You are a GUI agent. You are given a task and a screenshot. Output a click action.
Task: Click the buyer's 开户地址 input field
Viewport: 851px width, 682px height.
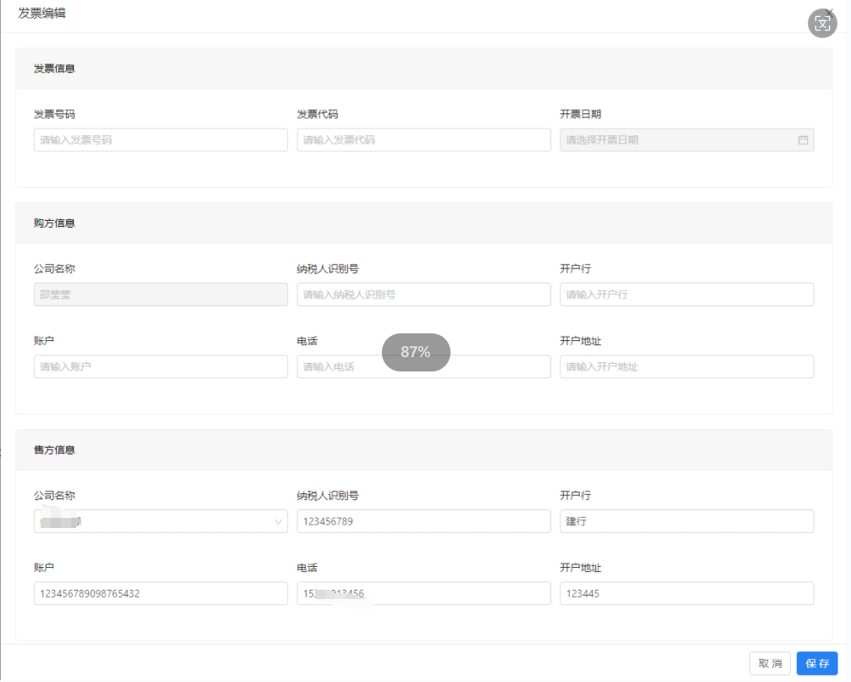(x=686, y=366)
